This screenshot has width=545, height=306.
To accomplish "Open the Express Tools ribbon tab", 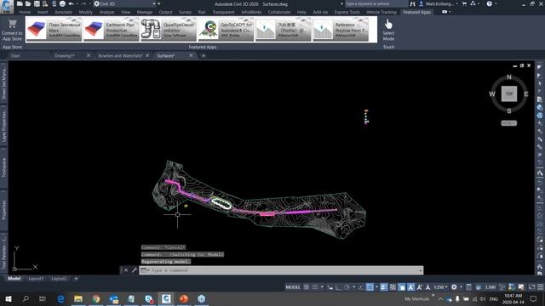I will tap(347, 12).
